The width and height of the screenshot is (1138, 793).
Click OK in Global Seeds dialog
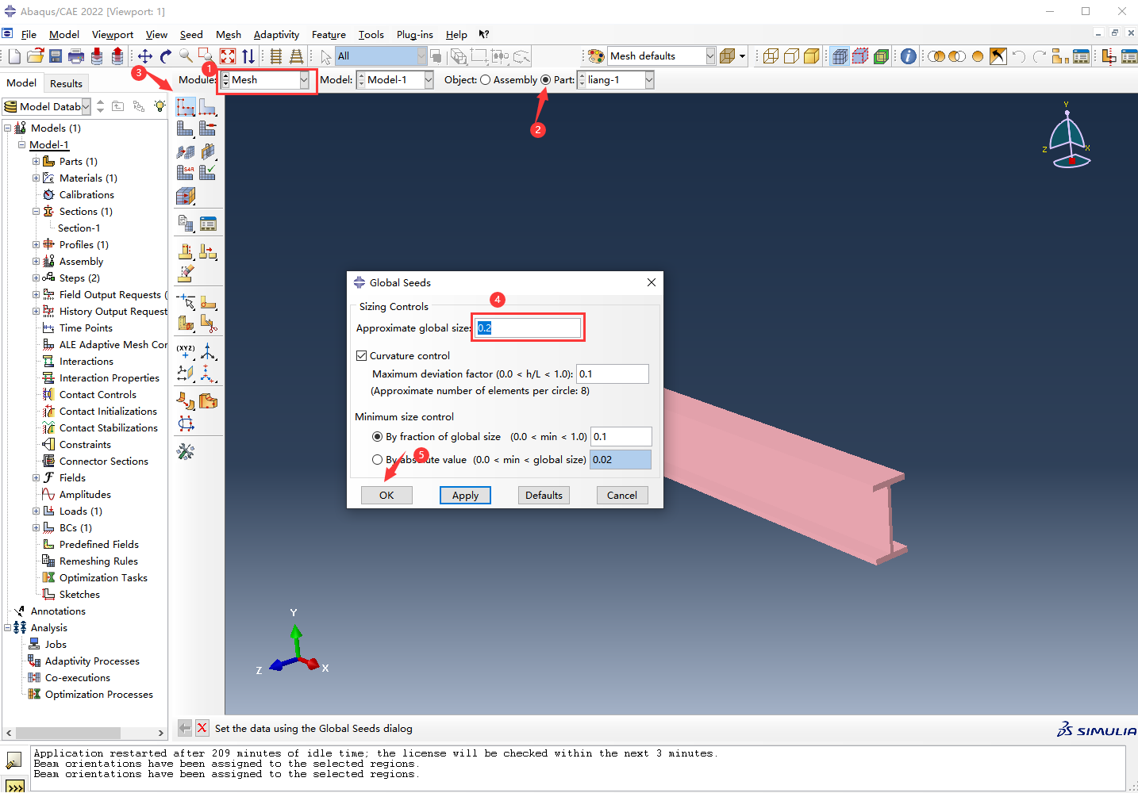click(386, 496)
